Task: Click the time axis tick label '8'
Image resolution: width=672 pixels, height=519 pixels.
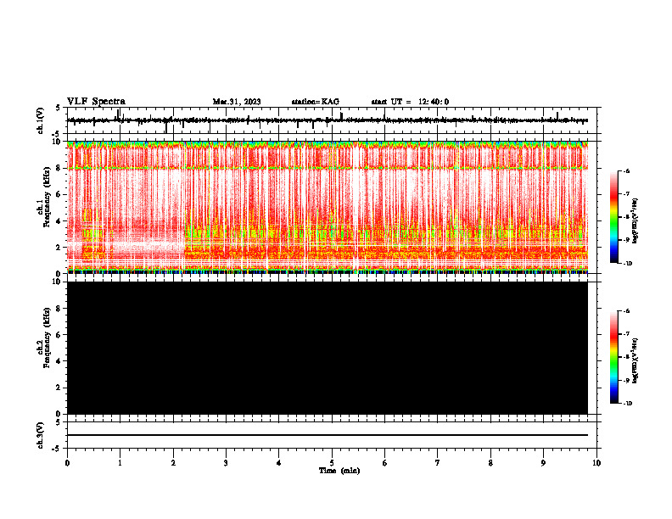Action: [490, 463]
